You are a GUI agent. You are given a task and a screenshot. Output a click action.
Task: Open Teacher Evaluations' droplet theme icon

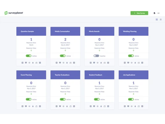(x=67, y=106)
